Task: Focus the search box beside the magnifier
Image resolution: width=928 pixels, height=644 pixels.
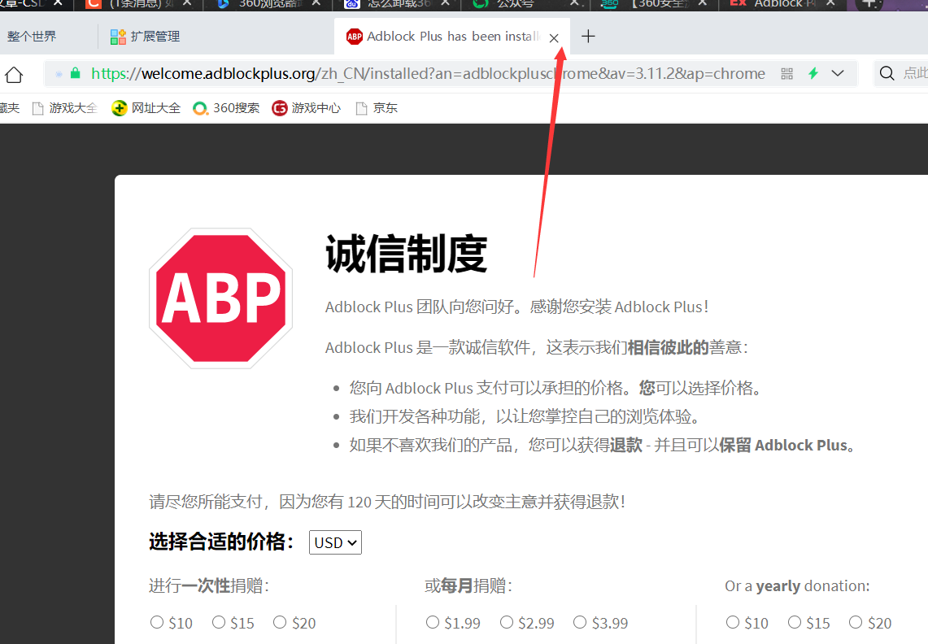Action: coord(914,73)
